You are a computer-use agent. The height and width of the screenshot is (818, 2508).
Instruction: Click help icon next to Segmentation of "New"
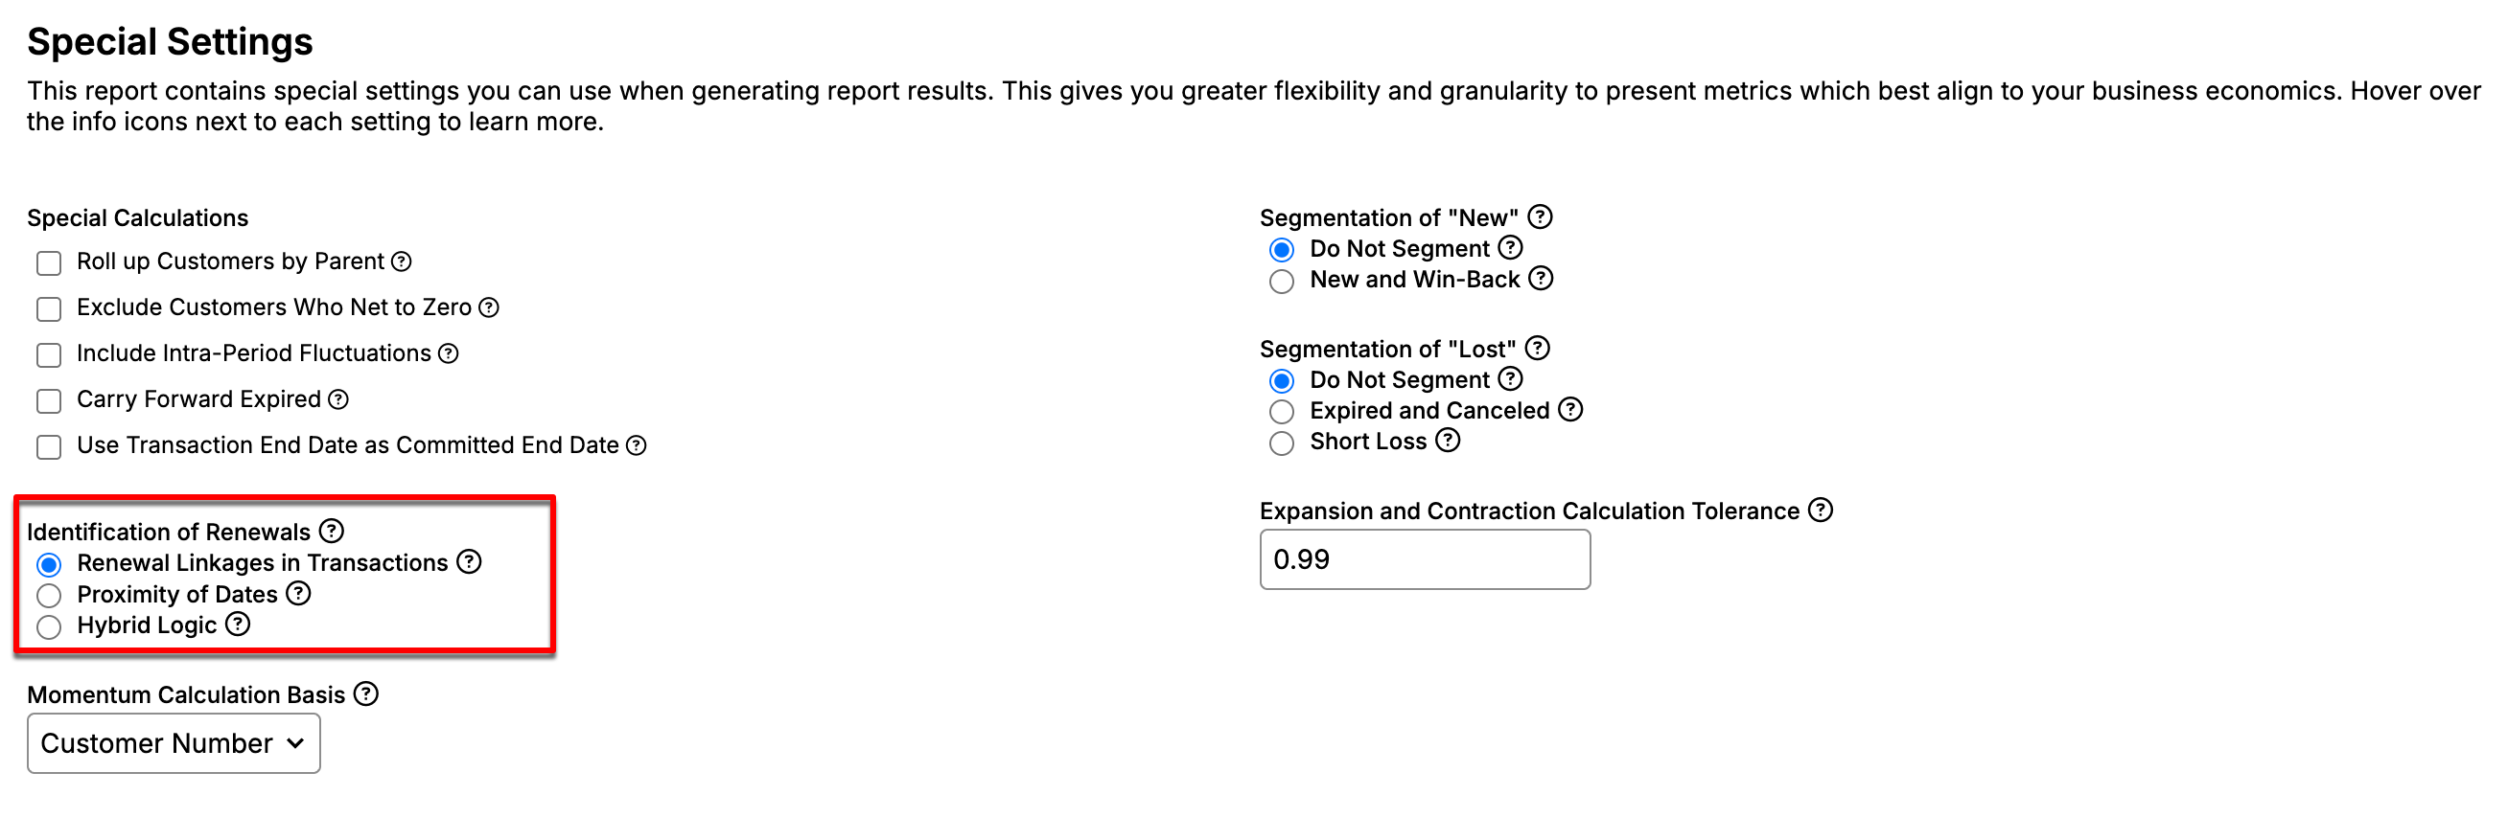1540,216
